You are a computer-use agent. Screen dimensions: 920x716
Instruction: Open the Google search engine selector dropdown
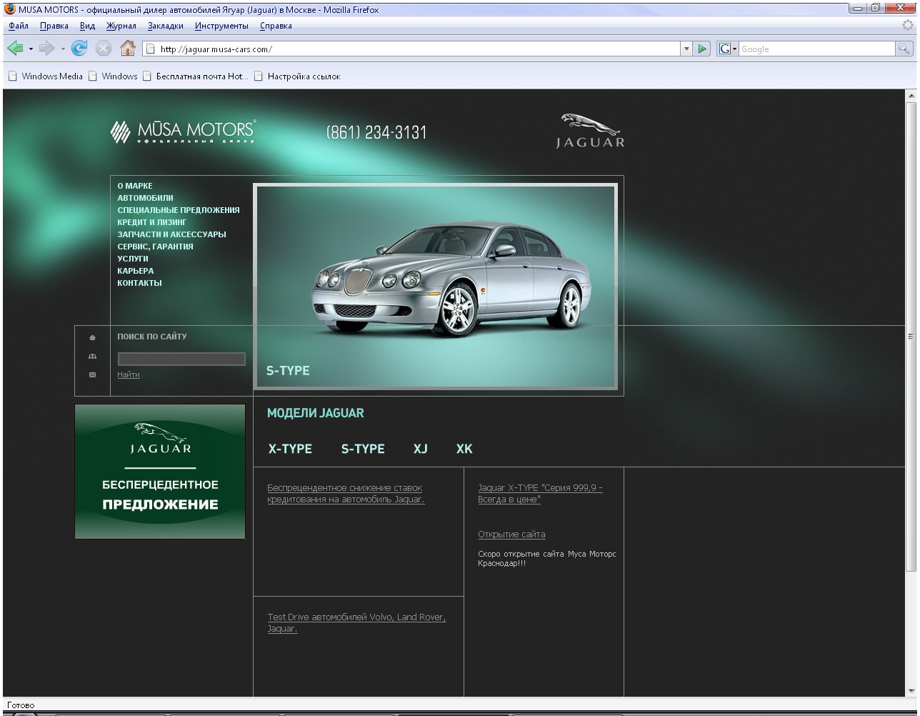(x=734, y=49)
